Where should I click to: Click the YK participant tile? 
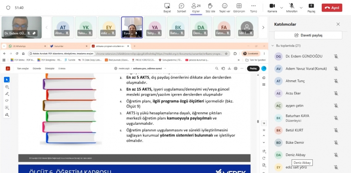(x=86, y=27)
